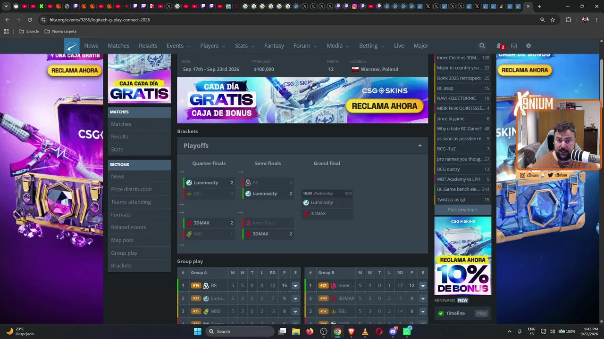Open Prize distribution section in sidebar
This screenshot has height=339, width=604.
139,189
